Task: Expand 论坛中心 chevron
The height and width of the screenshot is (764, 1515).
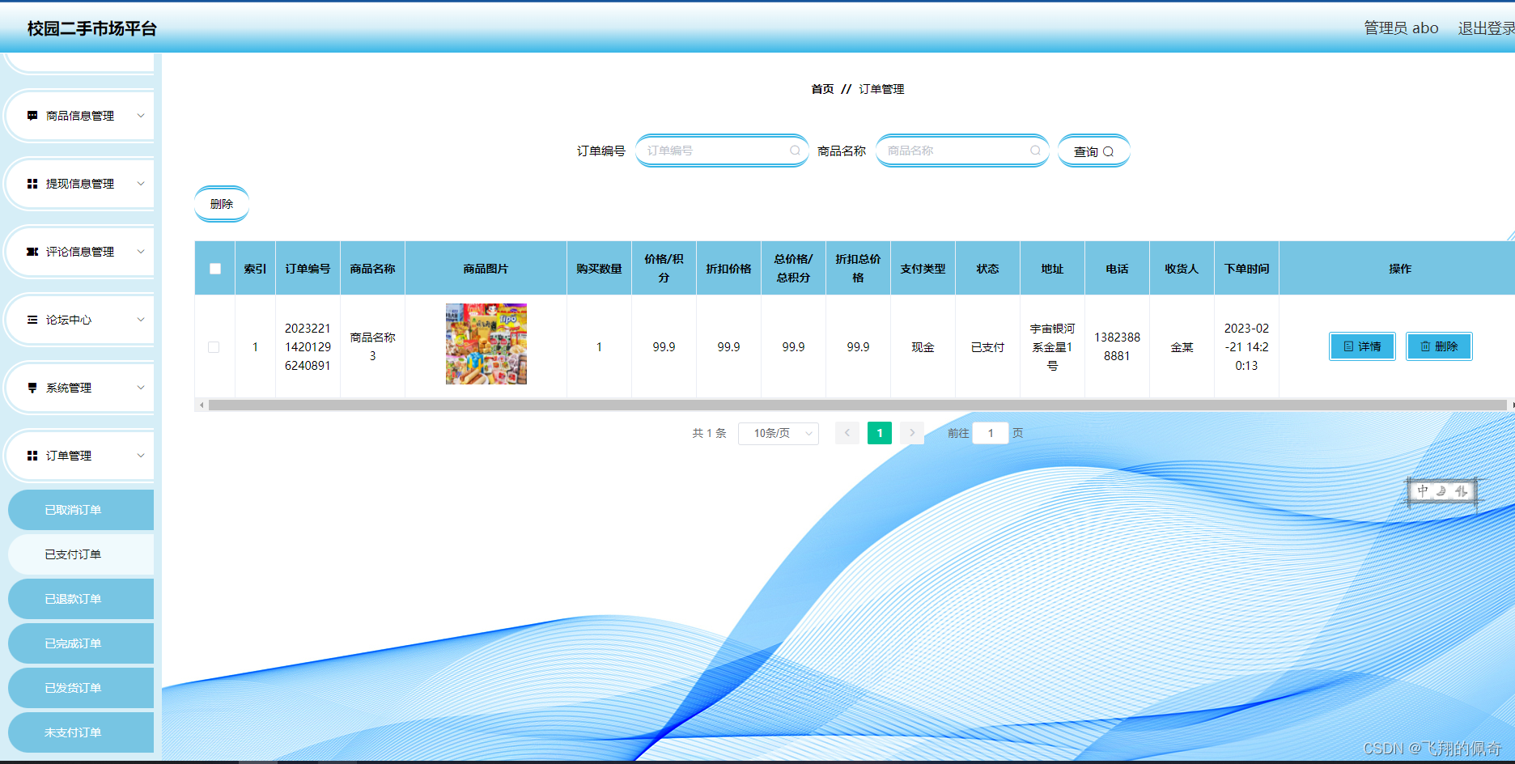Action: coord(141,320)
